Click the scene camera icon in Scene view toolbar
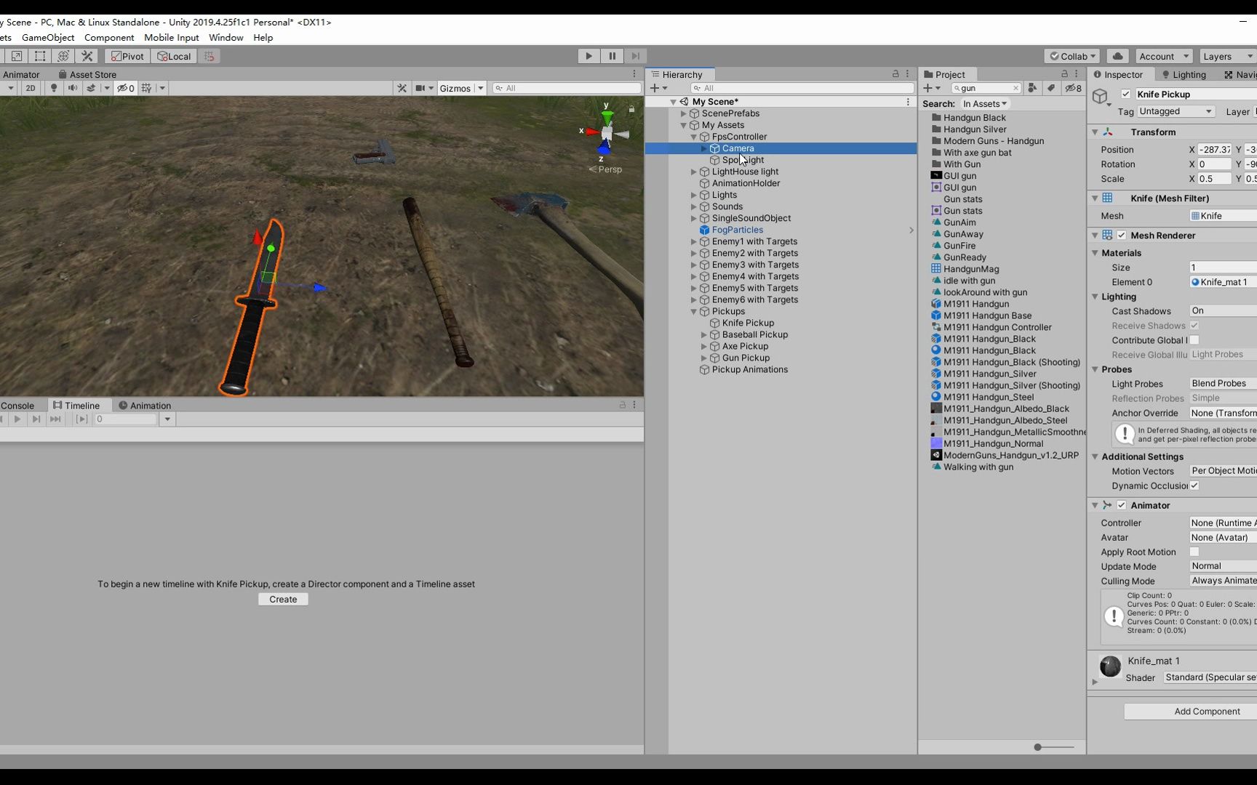 (420, 88)
